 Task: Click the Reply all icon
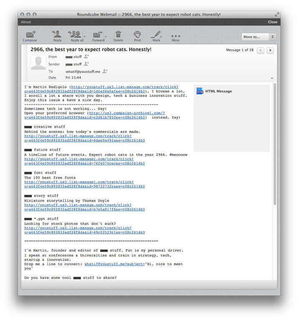click(x=76, y=36)
